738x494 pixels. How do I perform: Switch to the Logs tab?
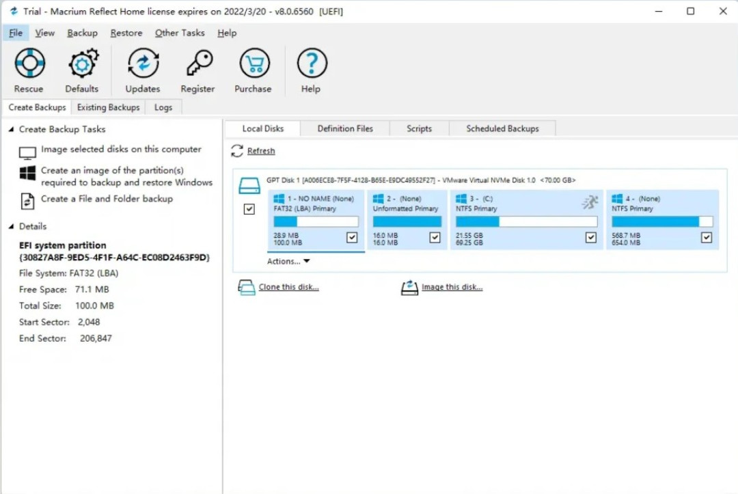[163, 107]
